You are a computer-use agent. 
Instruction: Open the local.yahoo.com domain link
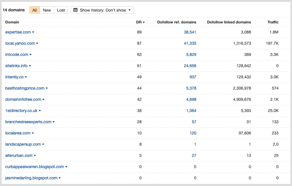20,43
